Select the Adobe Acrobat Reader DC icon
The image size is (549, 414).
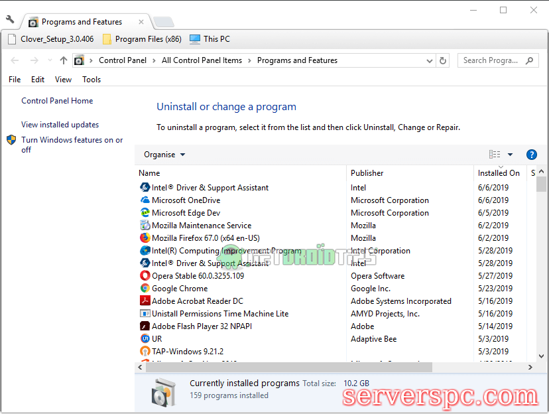[145, 301]
